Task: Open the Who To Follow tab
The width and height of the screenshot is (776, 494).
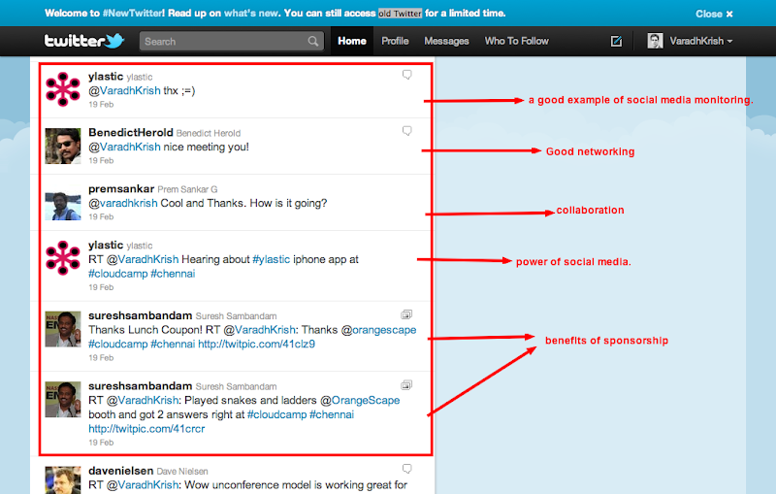Action: point(517,41)
